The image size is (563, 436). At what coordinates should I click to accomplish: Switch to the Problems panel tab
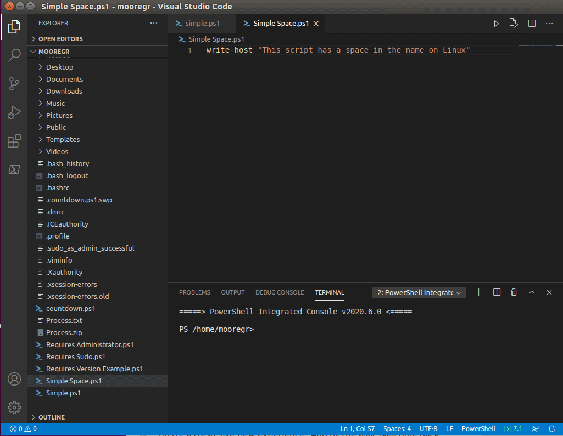click(x=194, y=292)
